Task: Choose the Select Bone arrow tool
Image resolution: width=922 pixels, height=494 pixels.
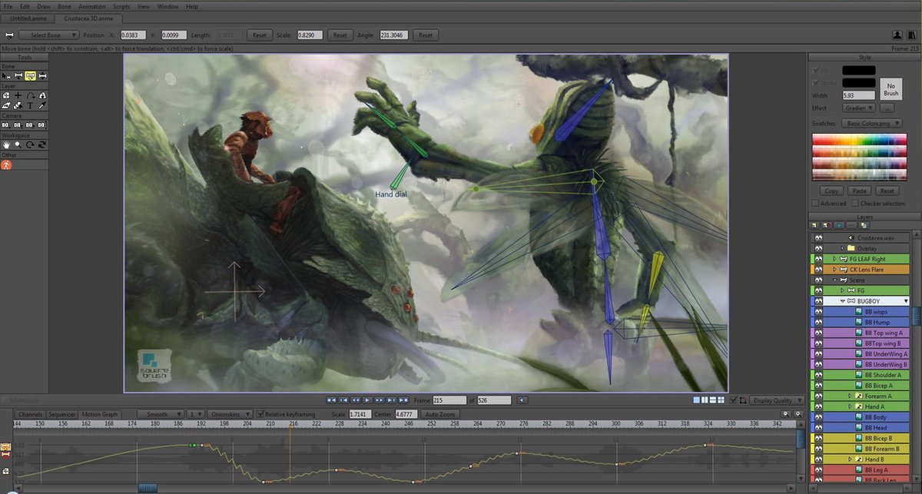Action: 5,75
